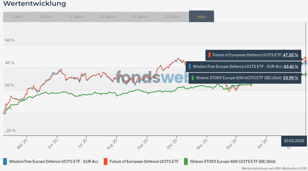Screen dimensions: 308x171
Task: Click the Jan '26 axis label
Action: click(x=262, y=144)
